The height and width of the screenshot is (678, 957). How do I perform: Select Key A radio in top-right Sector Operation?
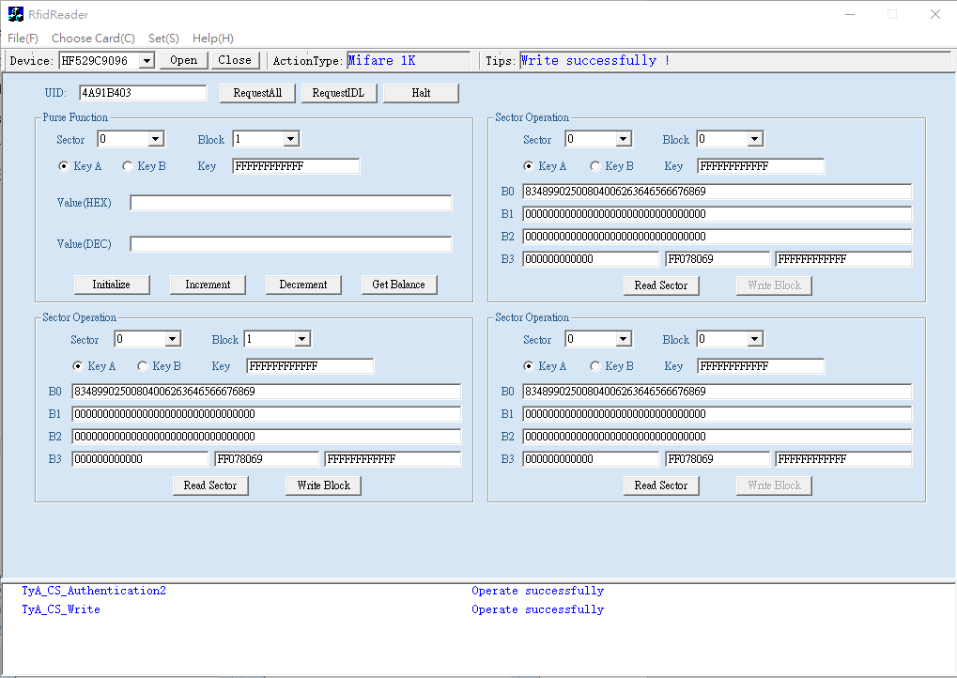pos(530,166)
